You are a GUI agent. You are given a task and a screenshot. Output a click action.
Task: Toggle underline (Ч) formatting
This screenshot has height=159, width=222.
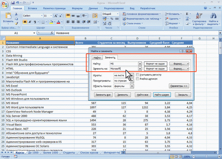pyautogui.click(x=35, y=22)
